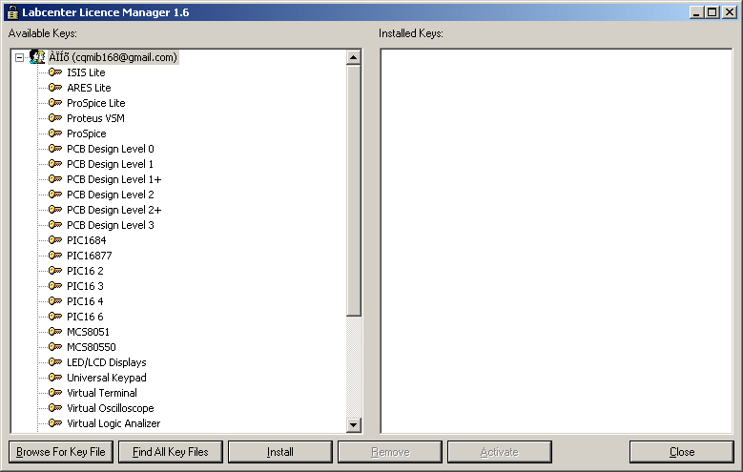743x472 pixels.
Task: Click key icon next to ARES Lite
Action: 55,88
